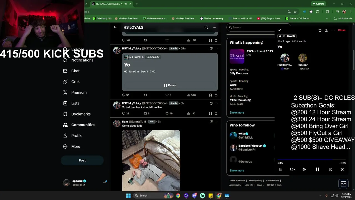Toggle captions in the space player
Screen dimensions: 355x200
click(x=281, y=169)
